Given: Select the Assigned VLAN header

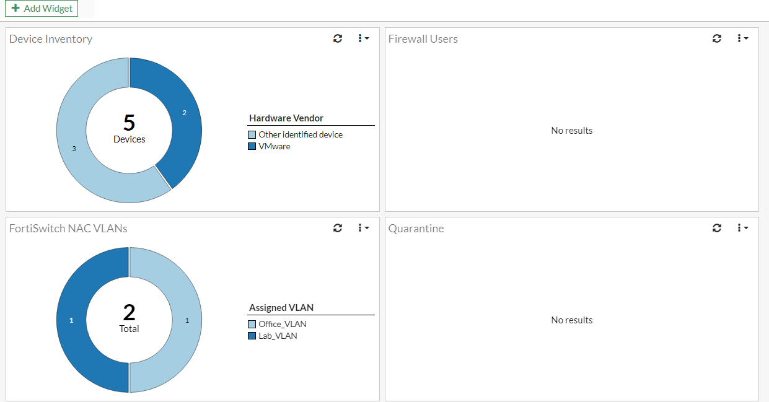Looking at the screenshot, I should (x=281, y=307).
